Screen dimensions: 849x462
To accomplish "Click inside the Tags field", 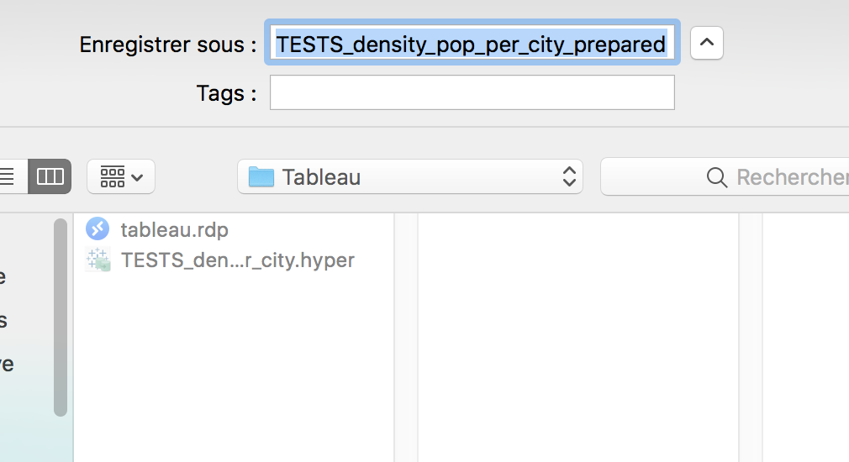I will pyautogui.click(x=472, y=92).
